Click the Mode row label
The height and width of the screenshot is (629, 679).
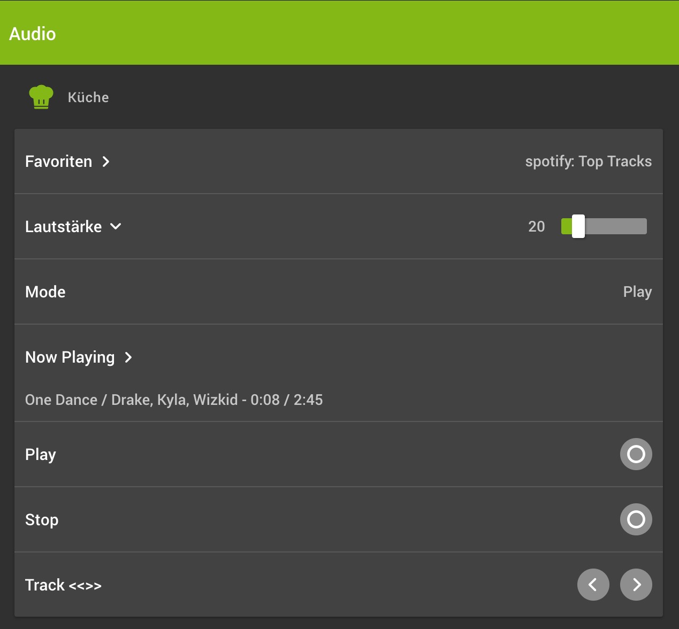(x=45, y=292)
